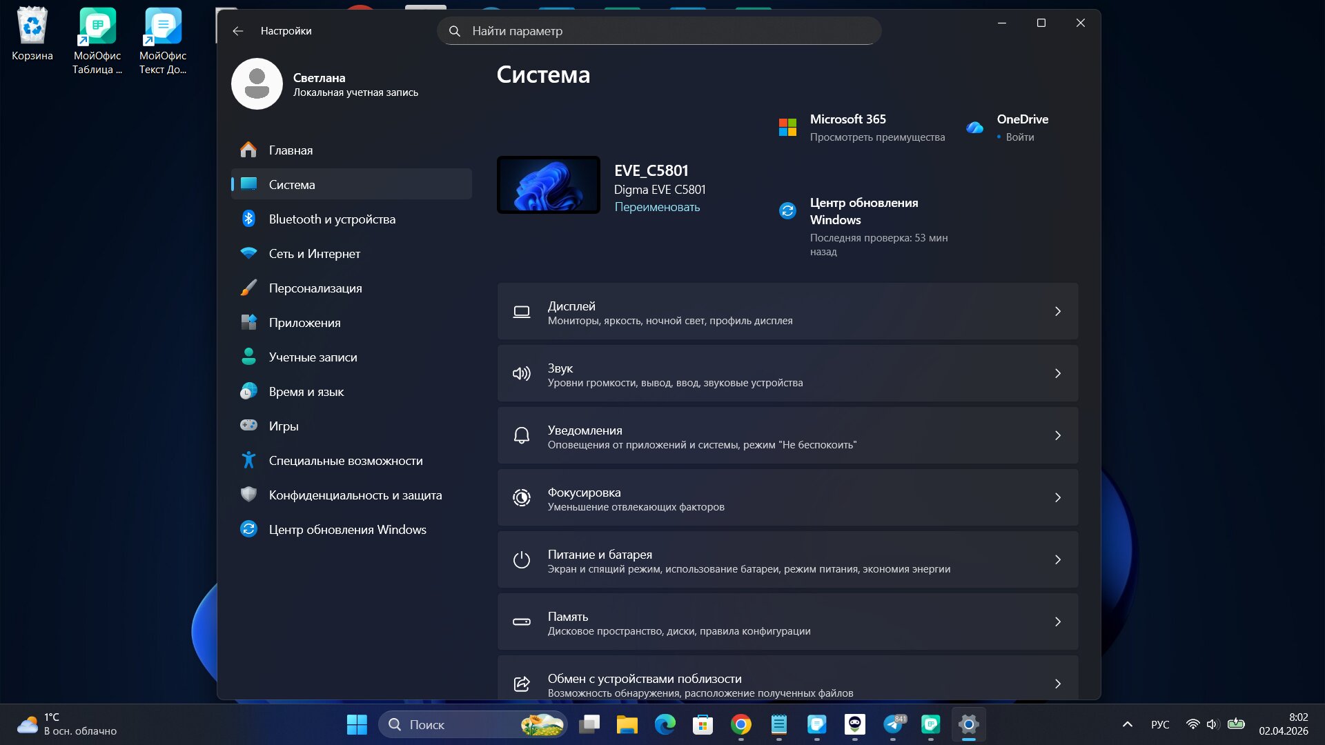Click the Найти параметр search field

pyautogui.click(x=659, y=31)
